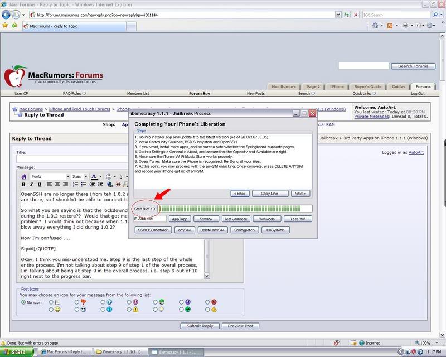Click the Align Left icon
Viewport: 446px width, 357px height.
pos(49,185)
